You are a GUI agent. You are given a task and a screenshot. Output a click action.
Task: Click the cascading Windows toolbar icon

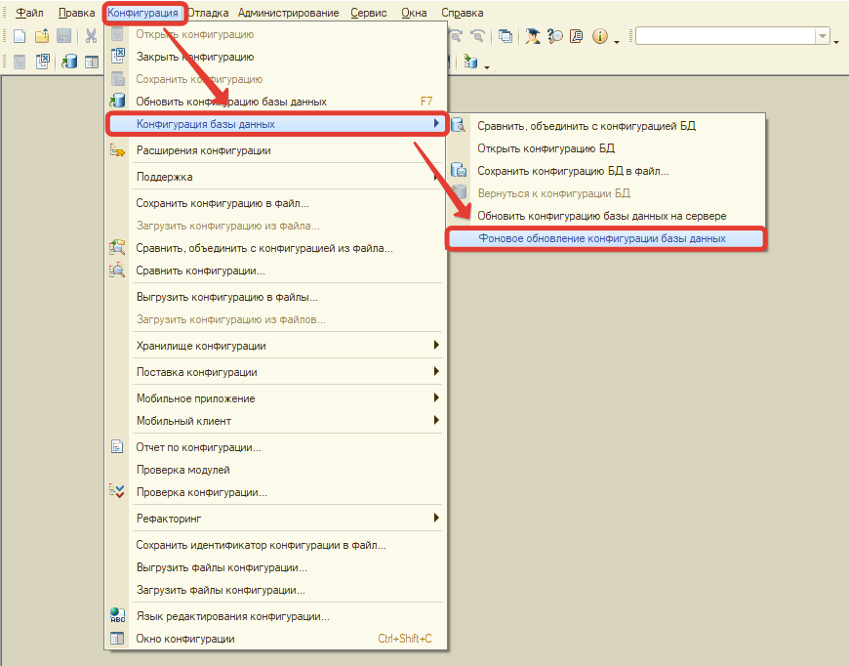tap(505, 36)
